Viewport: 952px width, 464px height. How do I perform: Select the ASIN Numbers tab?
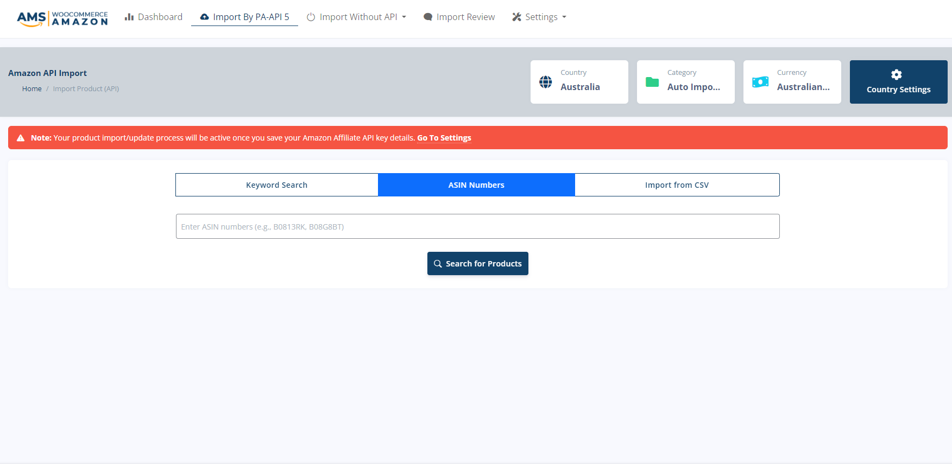click(476, 185)
